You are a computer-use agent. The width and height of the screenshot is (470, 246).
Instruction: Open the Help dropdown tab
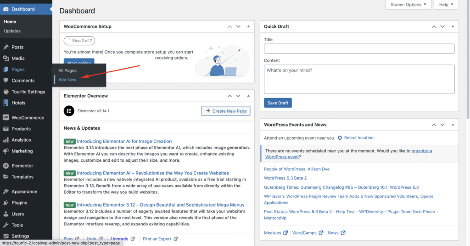pos(446,5)
